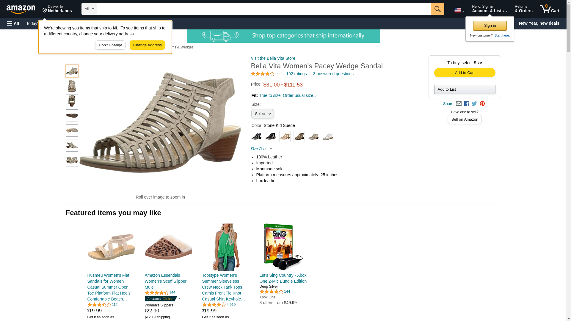The height and width of the screenshot is (321, 571).
Task: Expand the Size Chart section
Action: click(x=261, y=149)
